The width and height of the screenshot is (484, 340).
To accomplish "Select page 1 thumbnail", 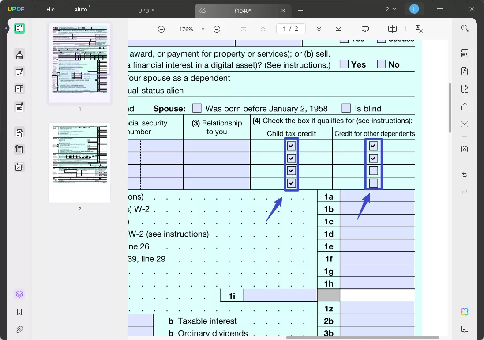I will [x=80, y=63].
